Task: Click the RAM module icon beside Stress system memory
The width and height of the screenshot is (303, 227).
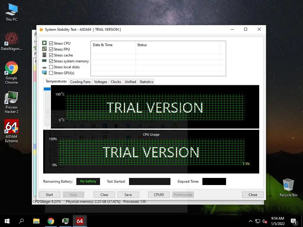Action: pos(44,61)
